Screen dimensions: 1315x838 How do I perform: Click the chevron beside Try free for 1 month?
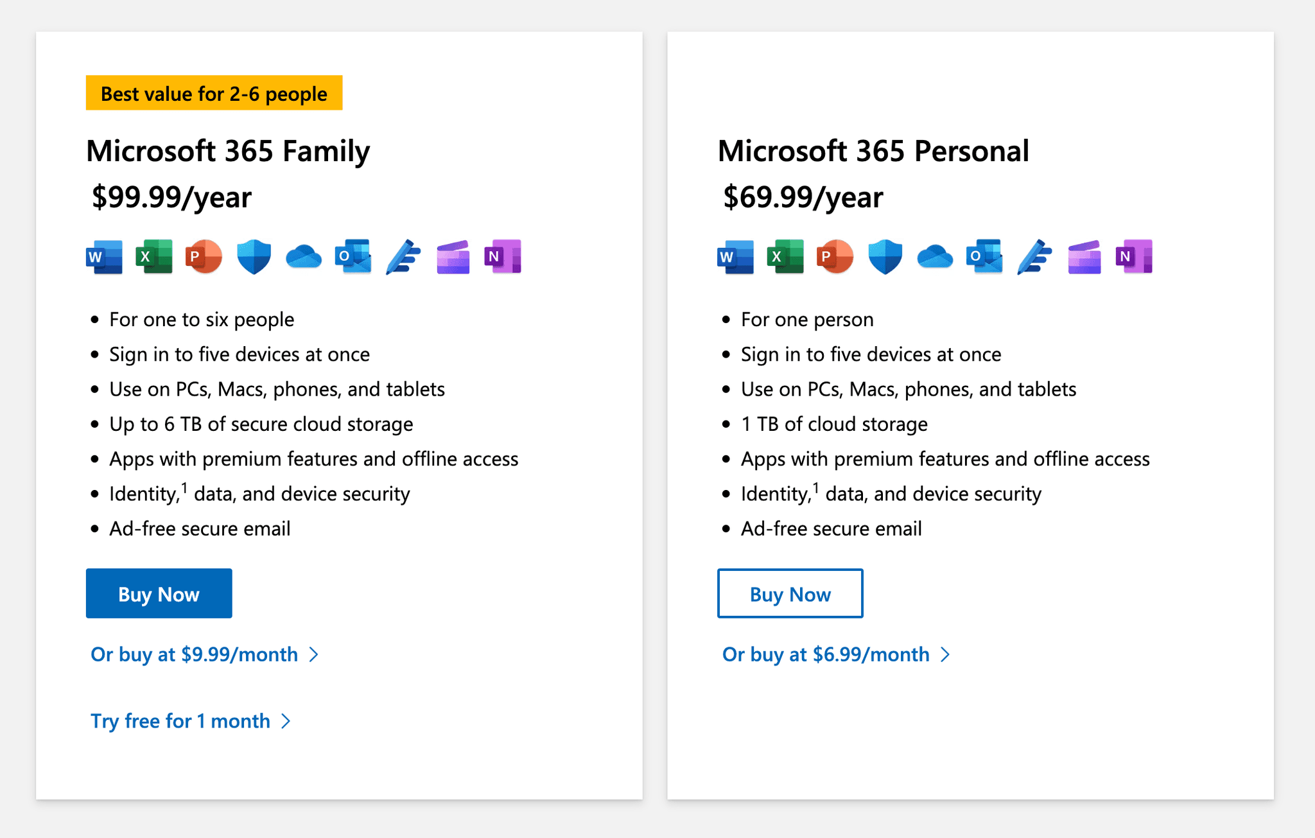[286, 720]
